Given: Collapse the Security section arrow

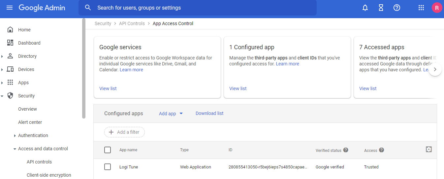Looking at the screenshot, I should 2,96.
